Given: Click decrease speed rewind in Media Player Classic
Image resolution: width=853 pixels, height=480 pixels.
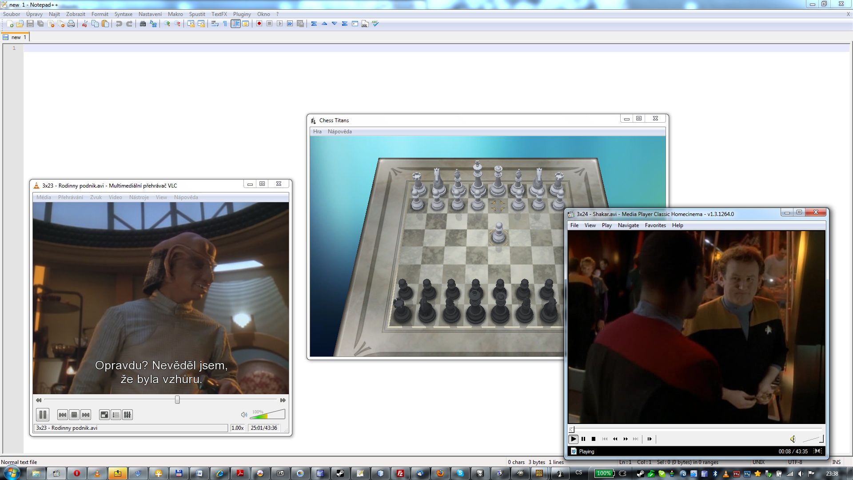Looking at the screenshot, I should pyautogui.click(x=615, y=439).
